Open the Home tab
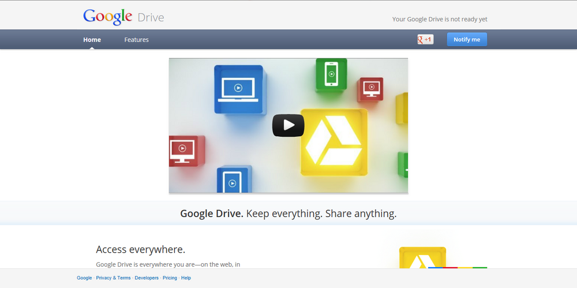 [92, 39]
